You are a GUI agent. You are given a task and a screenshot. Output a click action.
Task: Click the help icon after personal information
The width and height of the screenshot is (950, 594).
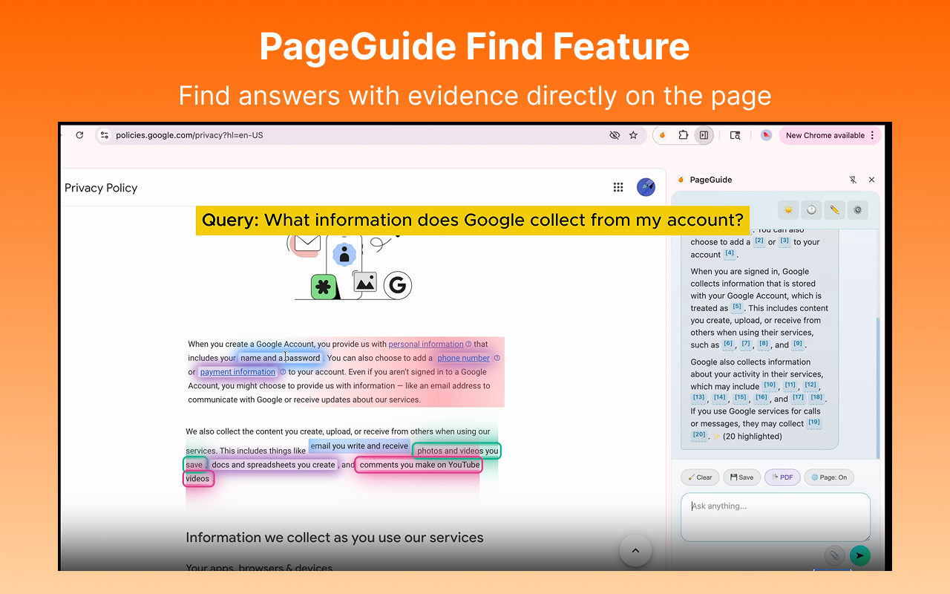(468, 344)
